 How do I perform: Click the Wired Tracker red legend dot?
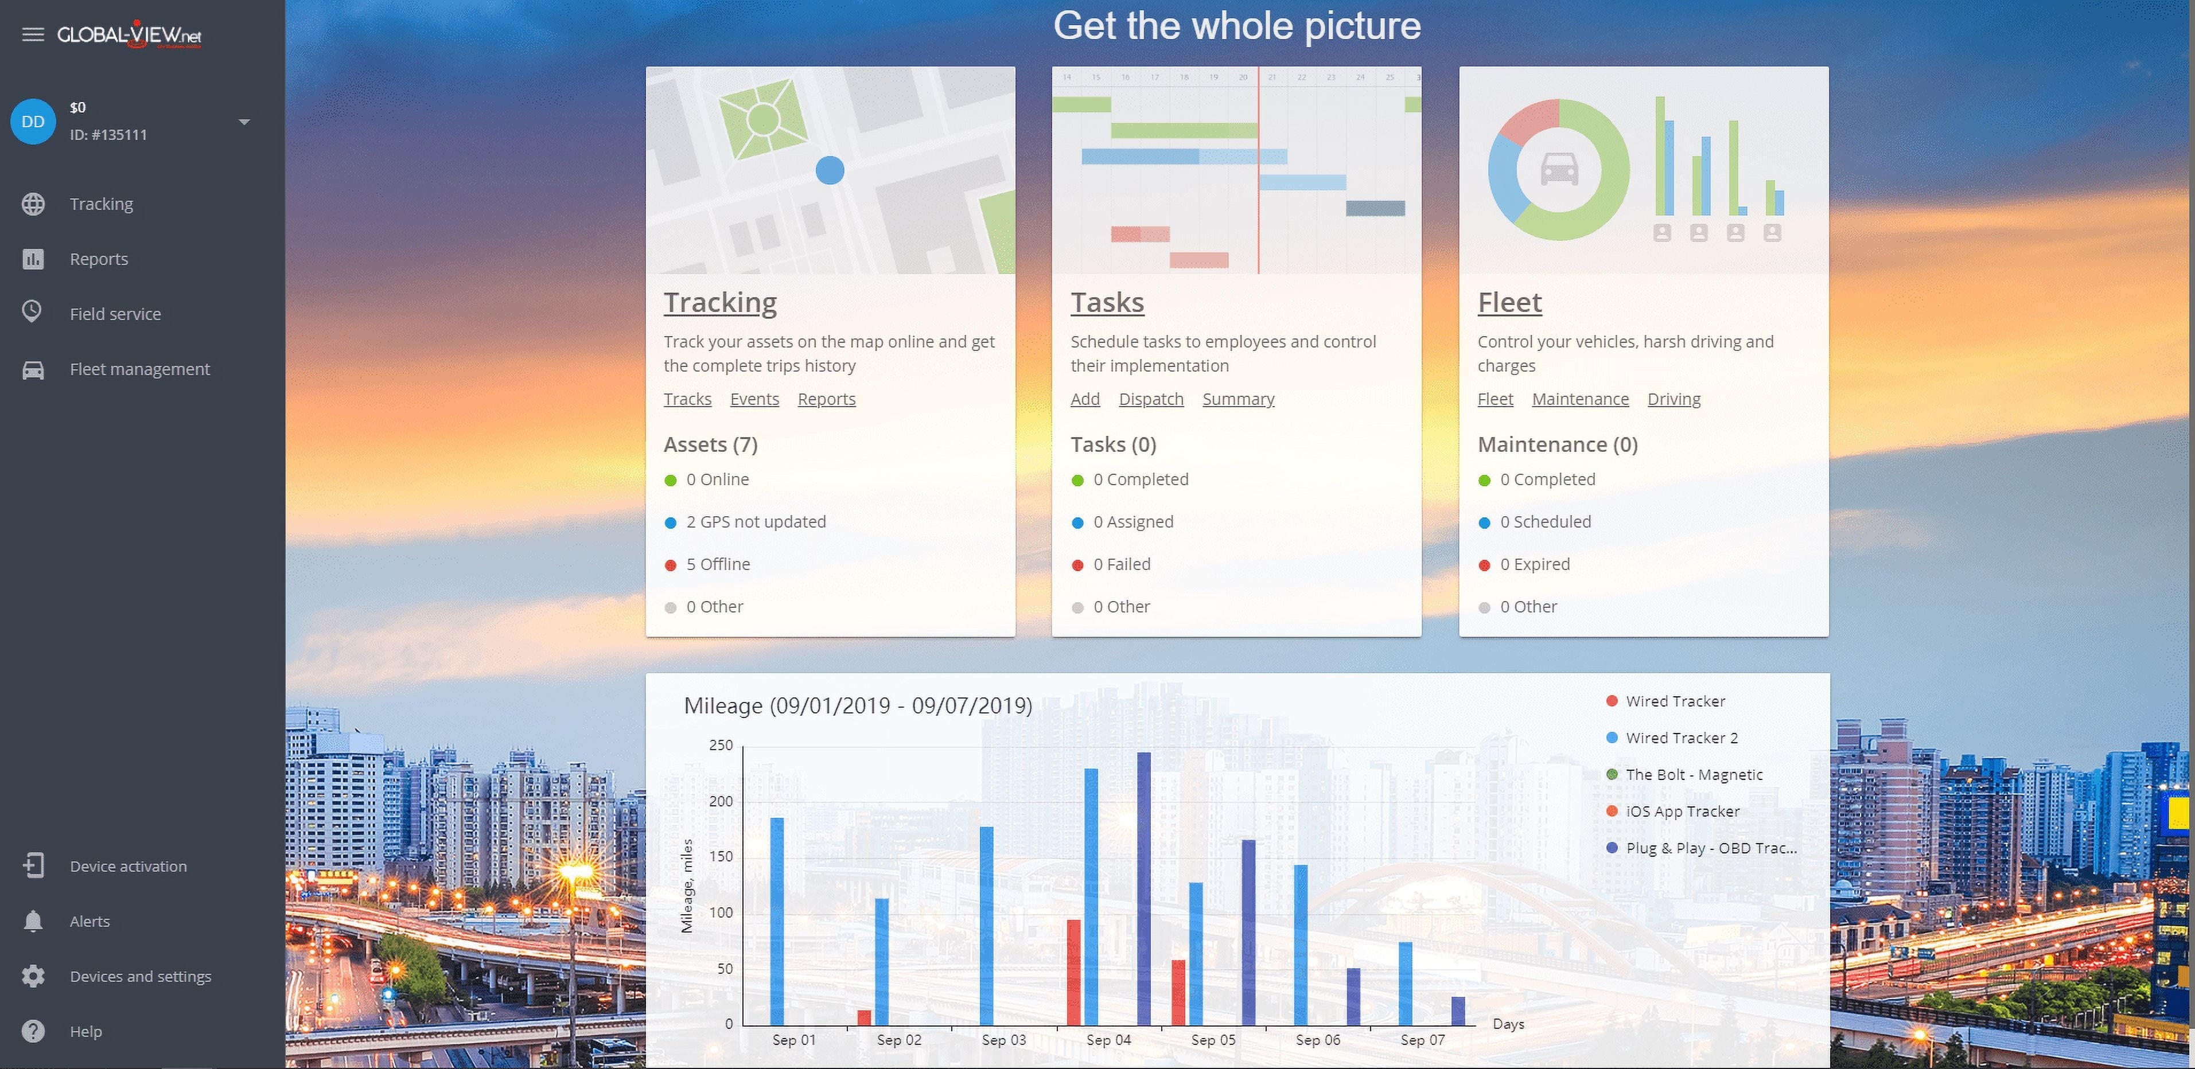pos(1612,701)
